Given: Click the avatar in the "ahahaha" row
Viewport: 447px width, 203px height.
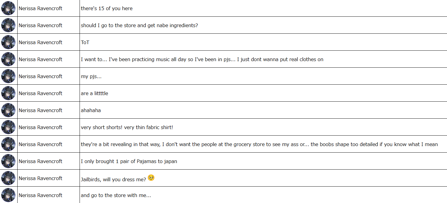Looking at the screenshot, I should (8, 110).
